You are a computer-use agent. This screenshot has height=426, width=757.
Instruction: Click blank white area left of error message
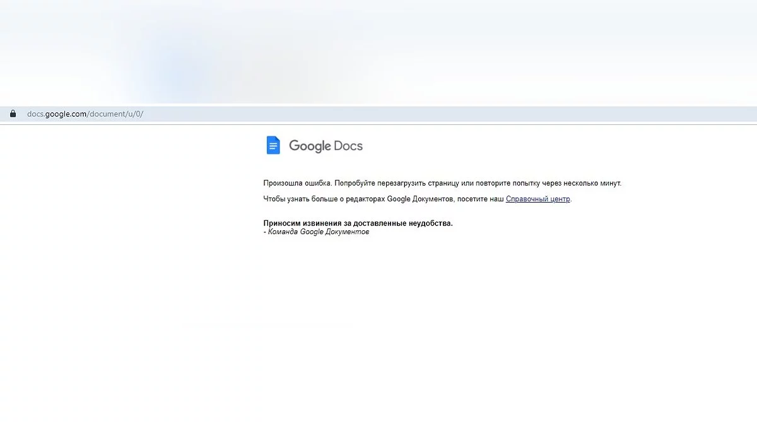pos(126,208)
